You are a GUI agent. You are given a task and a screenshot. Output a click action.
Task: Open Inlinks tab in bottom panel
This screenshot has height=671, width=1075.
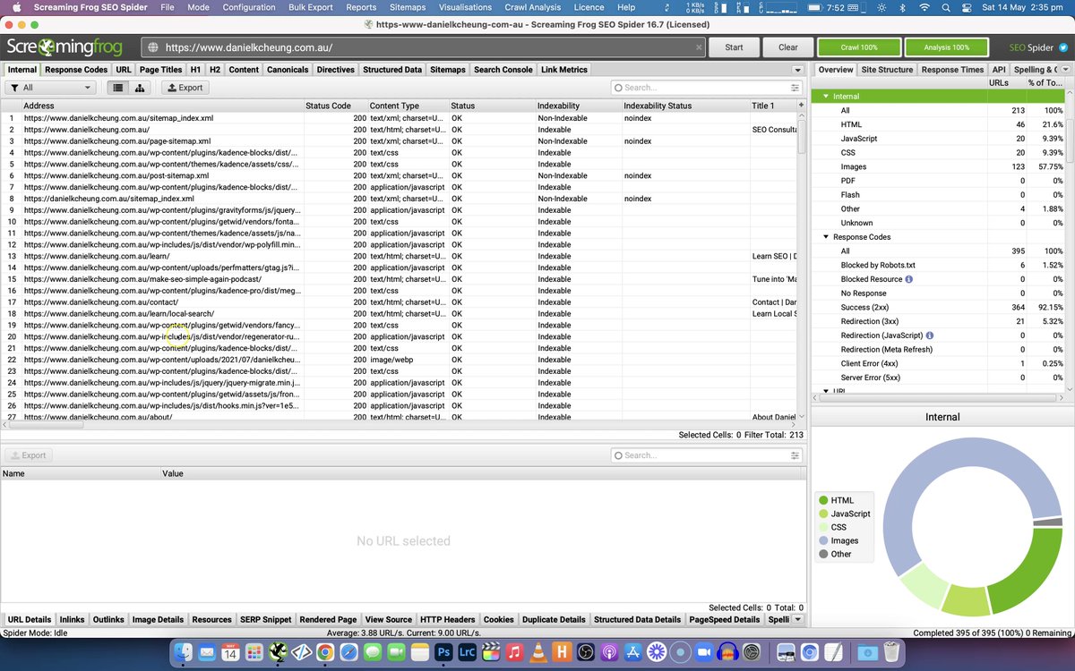pos(72,619)
